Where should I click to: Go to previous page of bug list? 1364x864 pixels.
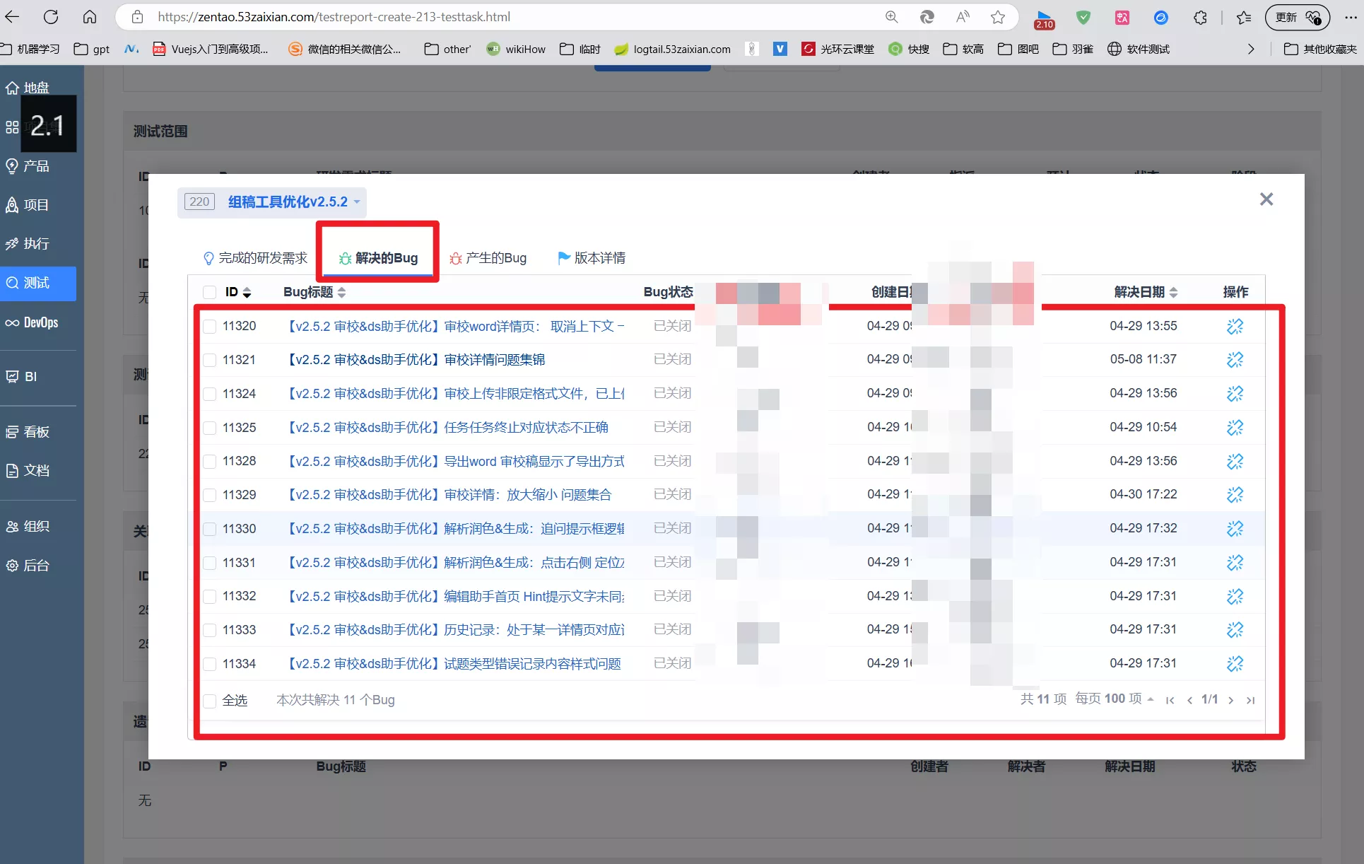pyautogui.click(x=1189, y=700)
